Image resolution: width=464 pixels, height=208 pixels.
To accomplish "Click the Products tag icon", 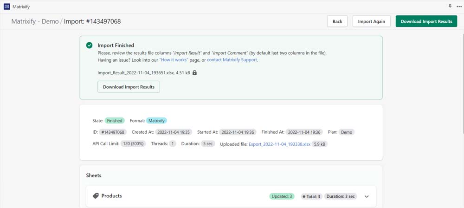I will (x=95, y=196).
